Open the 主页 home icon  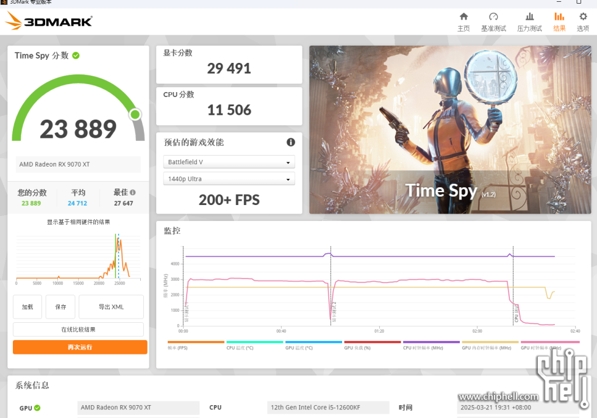pos(463,16)
